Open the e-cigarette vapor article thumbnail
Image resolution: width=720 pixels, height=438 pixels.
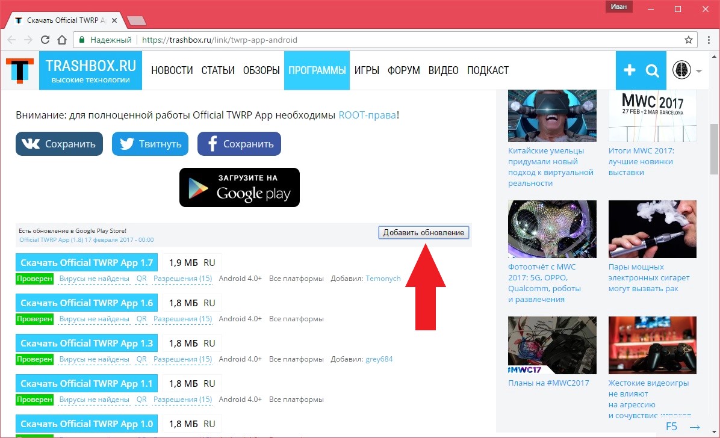(652, 229)
